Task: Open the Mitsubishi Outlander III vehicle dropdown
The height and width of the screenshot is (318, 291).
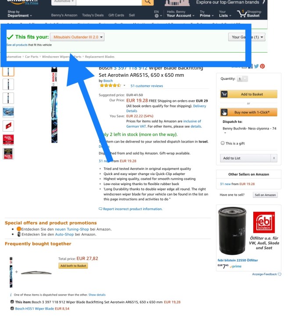Action: click(77, 37)
